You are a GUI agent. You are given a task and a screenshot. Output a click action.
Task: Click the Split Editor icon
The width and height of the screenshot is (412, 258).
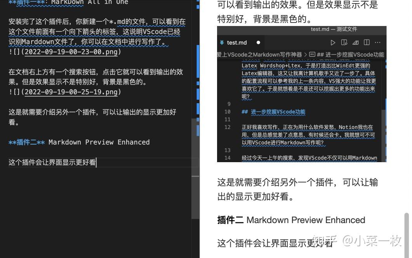[366, 43]
